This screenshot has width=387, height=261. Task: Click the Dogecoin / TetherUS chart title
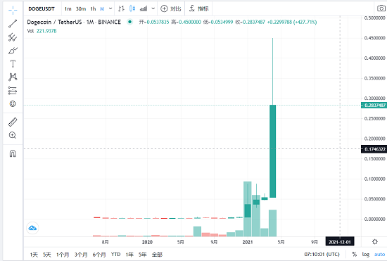click(74, 22)
